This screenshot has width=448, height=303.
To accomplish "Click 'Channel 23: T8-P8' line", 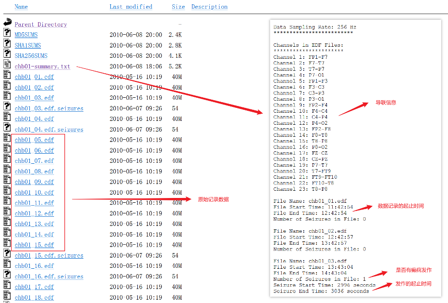I will [x=300, y=189].
